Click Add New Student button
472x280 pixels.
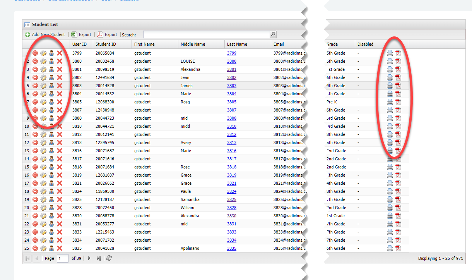tap(45, 34)
